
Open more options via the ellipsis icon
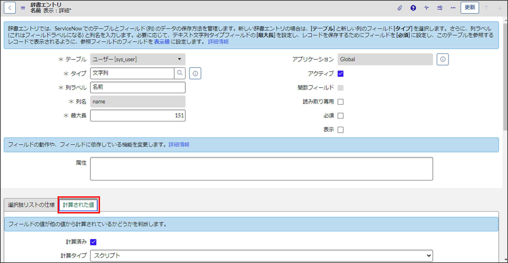(453, 8)
